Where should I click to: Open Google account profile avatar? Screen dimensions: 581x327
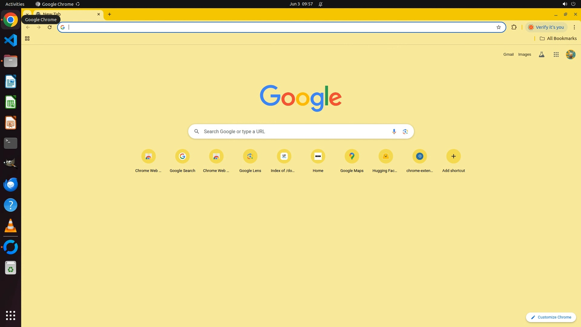point(570,54)
